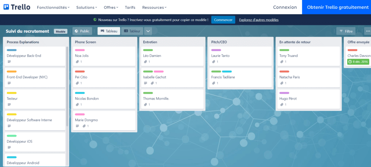Follow the Explorez d'autres modèles link
The height and width of the screenshot is (167, 371).
(x=259, y=20)
